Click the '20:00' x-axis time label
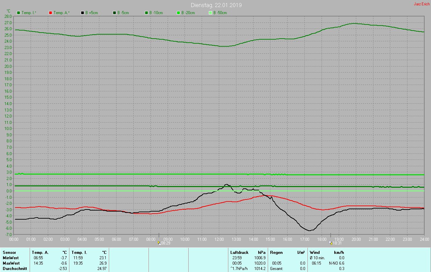The width and height of the screenshot is (431, 272). coord(356,239)
